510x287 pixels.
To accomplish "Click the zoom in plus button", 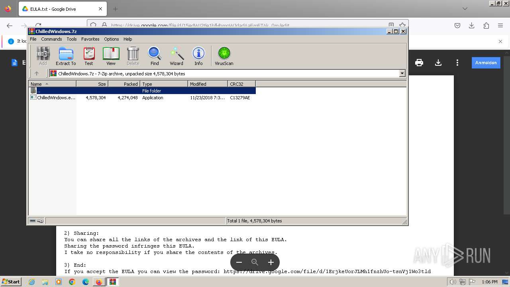I will (271, 262).
